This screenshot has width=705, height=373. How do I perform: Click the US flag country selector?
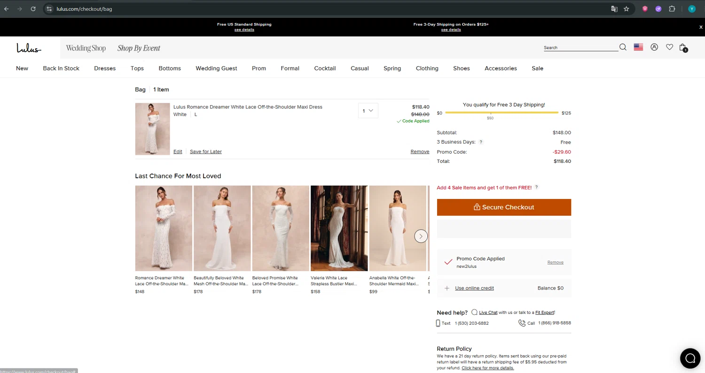coord(638,47)
